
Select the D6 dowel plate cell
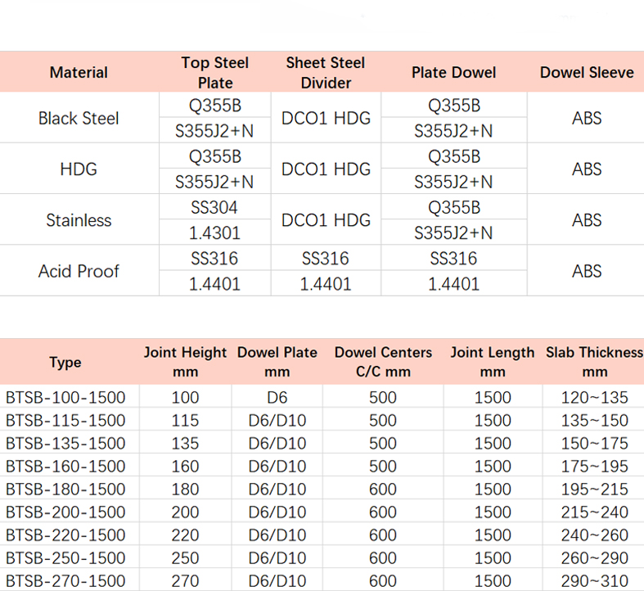[277, 398]
